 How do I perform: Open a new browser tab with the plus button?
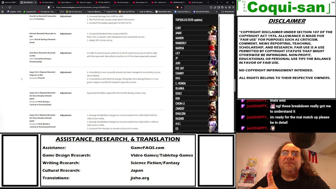[208, 2]
